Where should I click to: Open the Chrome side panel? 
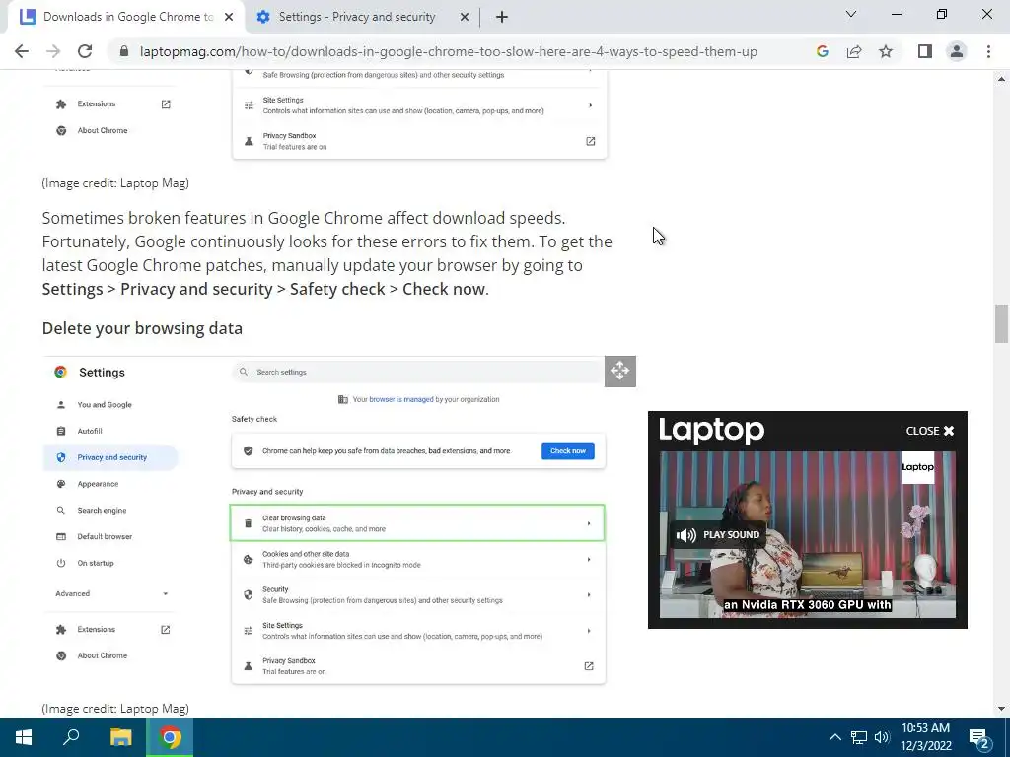click(x=925, y=51)
